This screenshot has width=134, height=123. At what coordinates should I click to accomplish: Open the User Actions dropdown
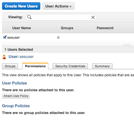pos(59,6)
